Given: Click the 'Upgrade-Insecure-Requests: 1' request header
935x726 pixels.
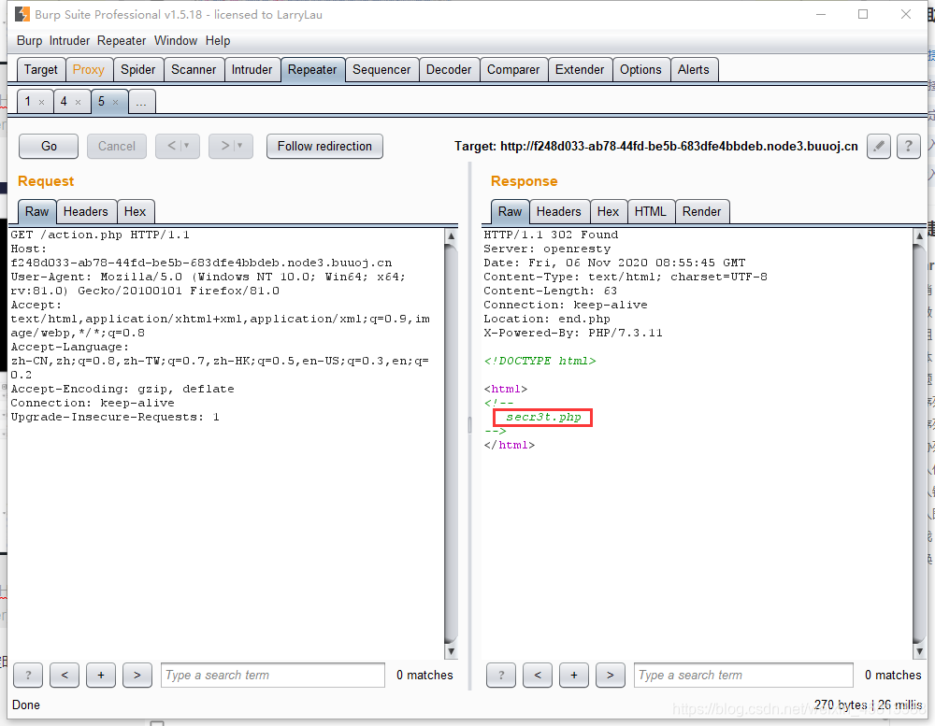Looking at the screenshot, I should coord(115,417).
